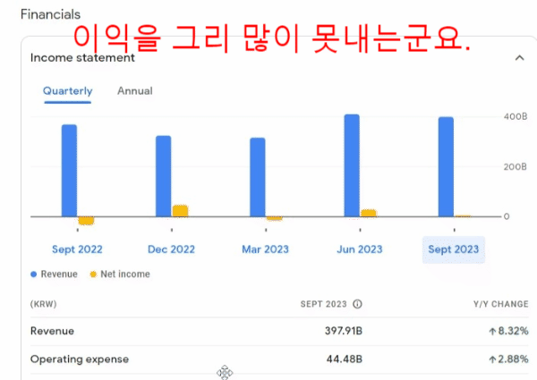Click the Financials heading
This screenshot has width=537, height=380.
coord(50,14)
